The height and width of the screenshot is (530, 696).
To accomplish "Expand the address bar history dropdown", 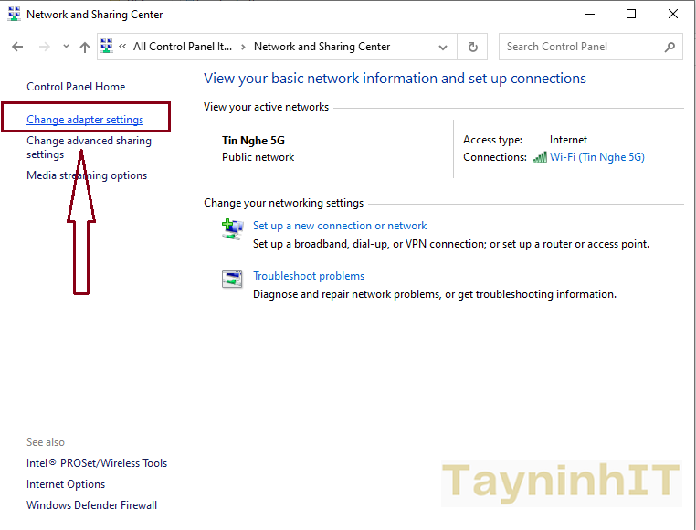I will tap(443, 47).
